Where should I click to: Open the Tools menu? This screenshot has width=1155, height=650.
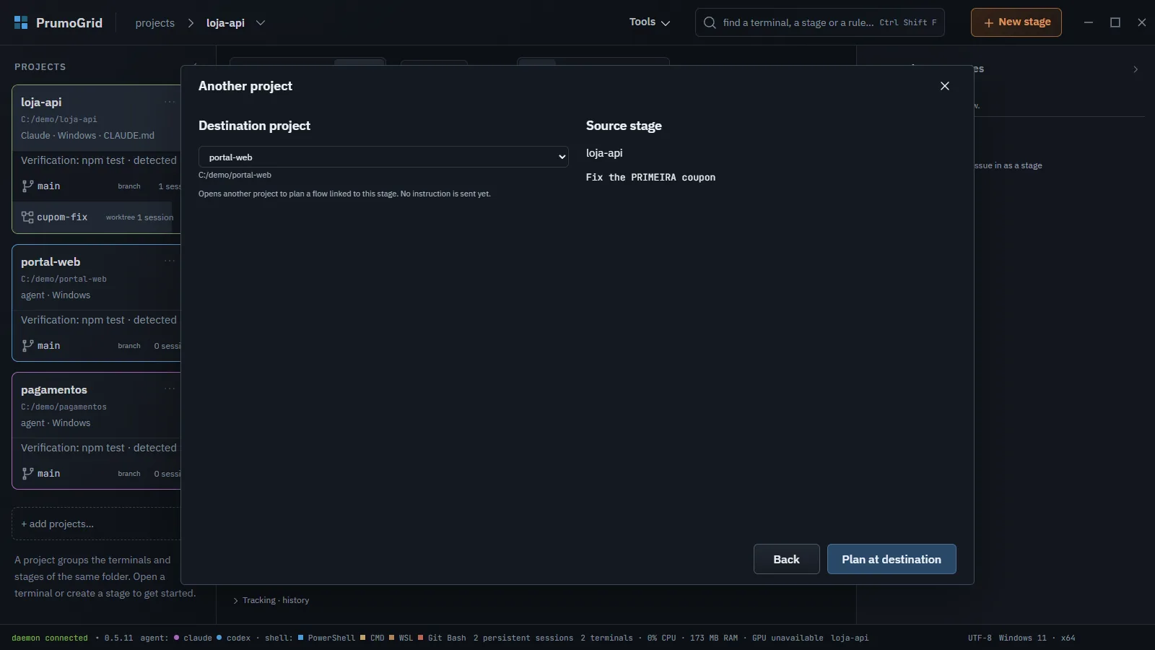tap(650, 22)
